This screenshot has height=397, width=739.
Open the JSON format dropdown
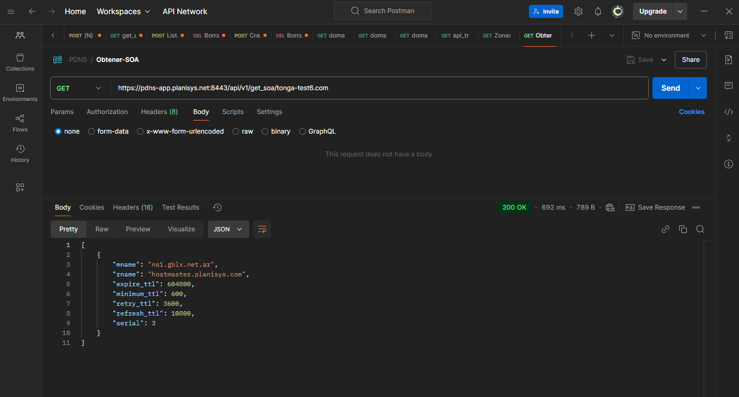click(x=229, y=229)
